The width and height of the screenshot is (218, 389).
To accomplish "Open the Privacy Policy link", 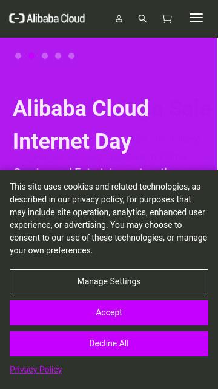I will coord(36,370).
